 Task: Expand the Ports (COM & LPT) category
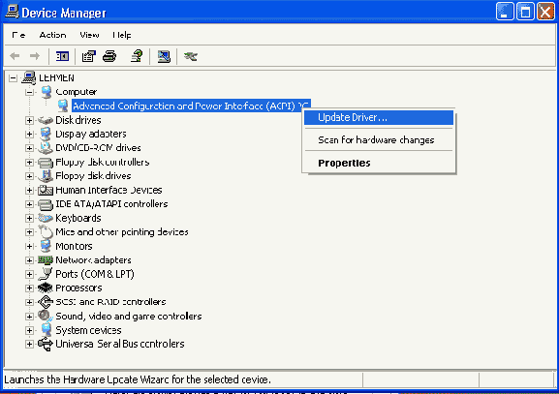30,274
